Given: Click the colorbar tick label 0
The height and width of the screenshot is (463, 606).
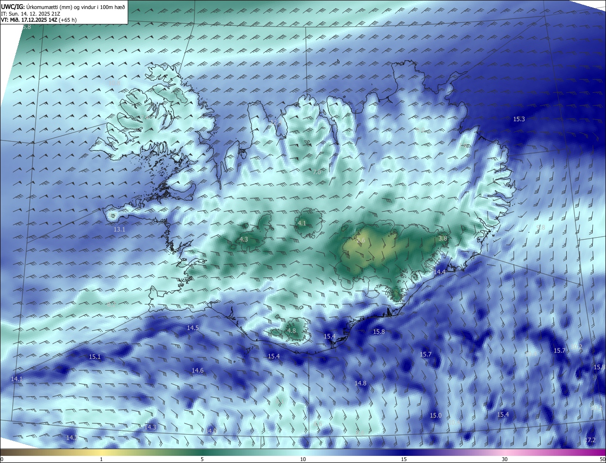Looking at the screenshot, I should coord(2,459).
